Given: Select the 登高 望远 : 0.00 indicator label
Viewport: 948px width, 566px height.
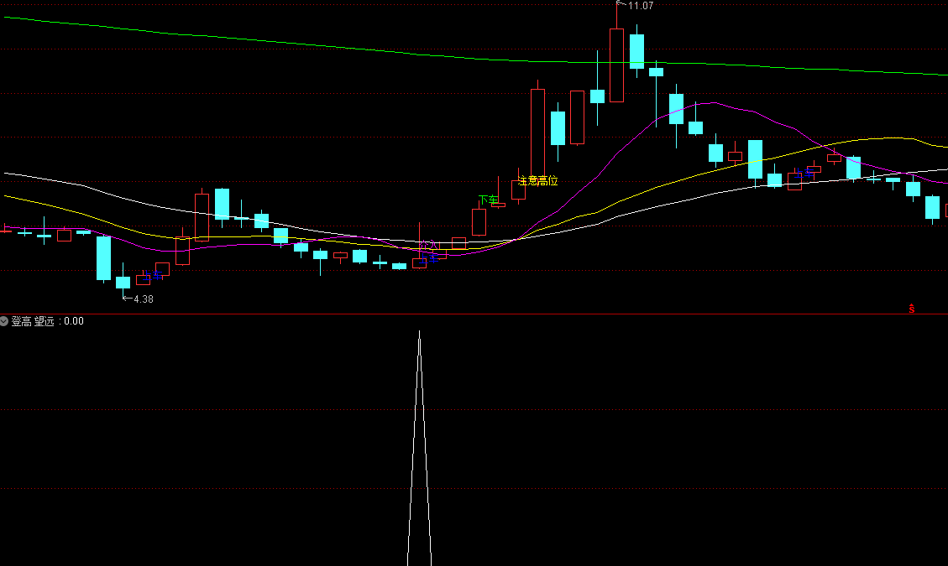Looking at the screenshot, I should pyautogui.click(x=47, y=321).
